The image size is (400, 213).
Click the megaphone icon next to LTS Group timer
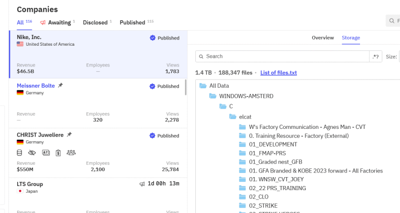(142, 184)
